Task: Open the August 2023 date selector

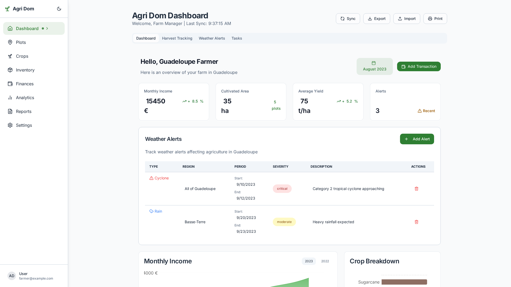Action: (x=374, y=66)
